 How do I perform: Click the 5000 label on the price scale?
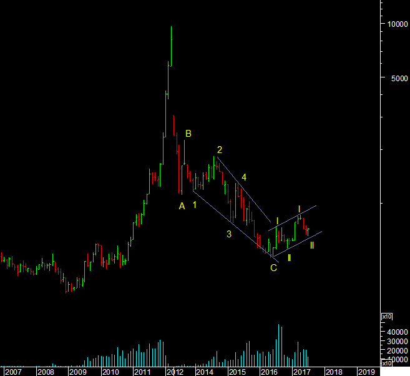point(399,78)
